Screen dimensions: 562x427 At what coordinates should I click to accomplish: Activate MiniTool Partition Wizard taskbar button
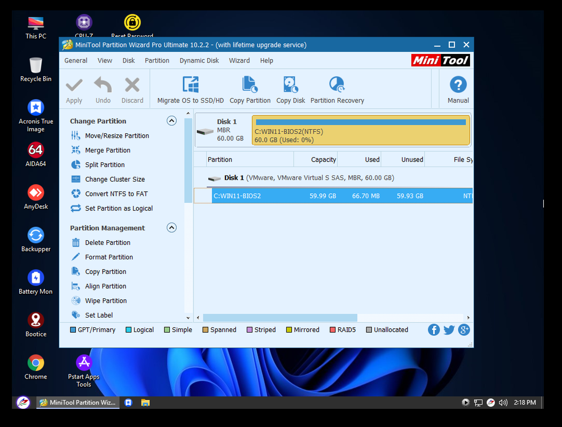(78, 402)
